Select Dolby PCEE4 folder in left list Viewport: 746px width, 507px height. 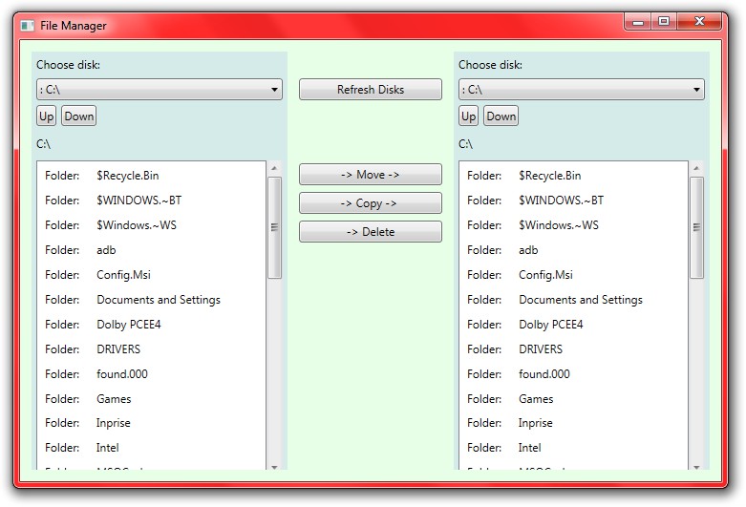[151, 325]
